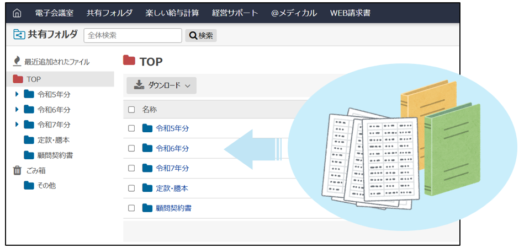This screenshot has height=248, width=524.
Task: Toggle select-all checkbox beside 名称 header
Action: (x=131, y=110)
